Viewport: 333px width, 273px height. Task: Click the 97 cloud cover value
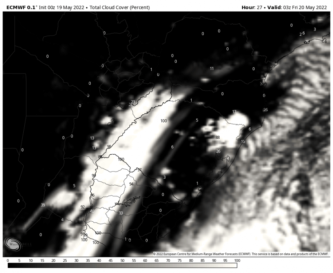(x=139, y=170)
